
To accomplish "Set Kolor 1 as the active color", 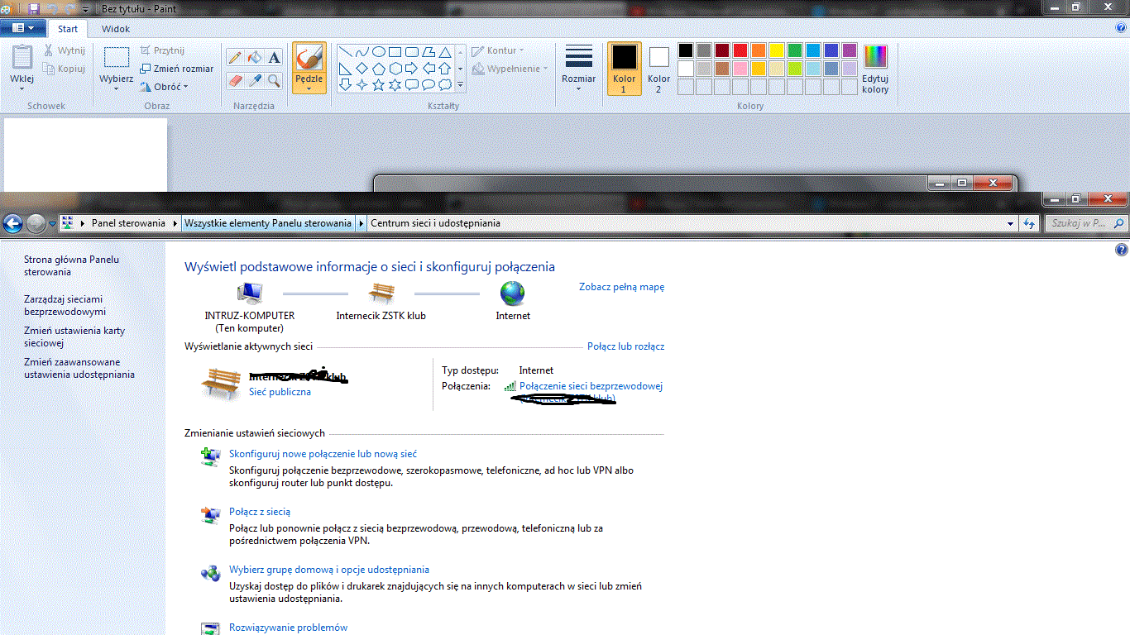I will point(624,68).
